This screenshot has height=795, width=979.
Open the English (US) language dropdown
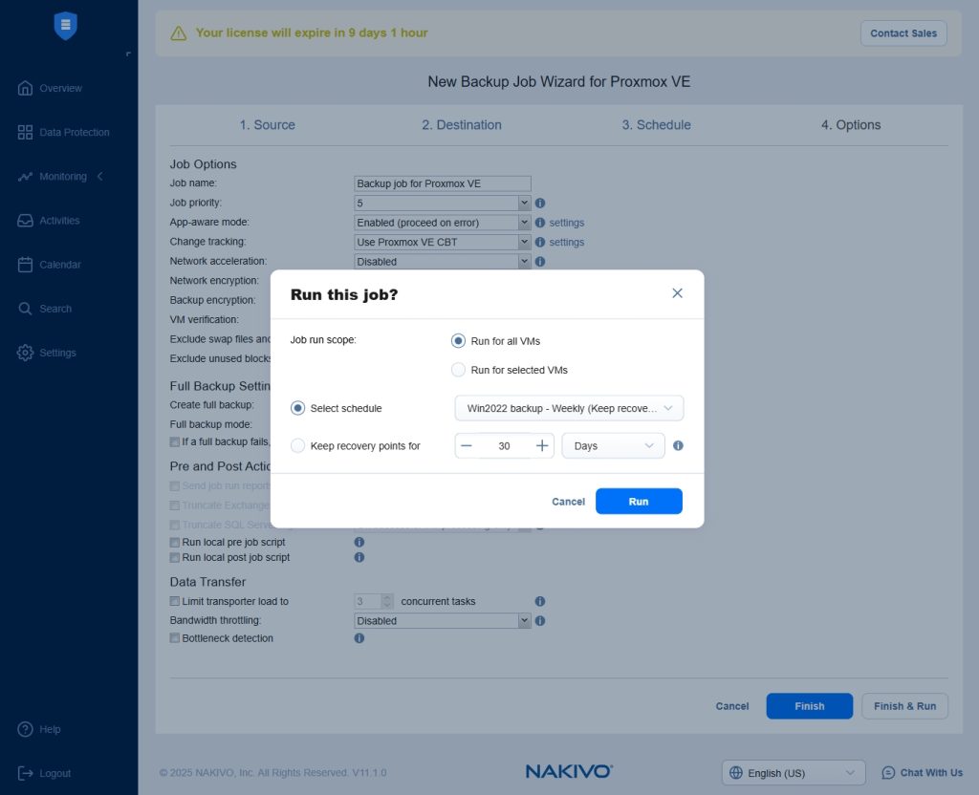793,773
